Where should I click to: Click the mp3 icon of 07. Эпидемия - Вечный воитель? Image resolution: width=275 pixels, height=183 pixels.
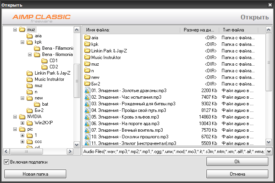click(x=87, y=130)
